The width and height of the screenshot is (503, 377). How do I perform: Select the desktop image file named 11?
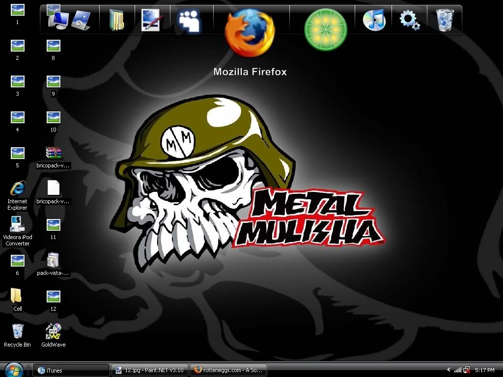coord(53,229)
